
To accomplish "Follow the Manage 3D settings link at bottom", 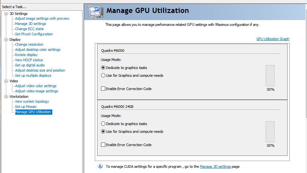I will pos(215,167).
